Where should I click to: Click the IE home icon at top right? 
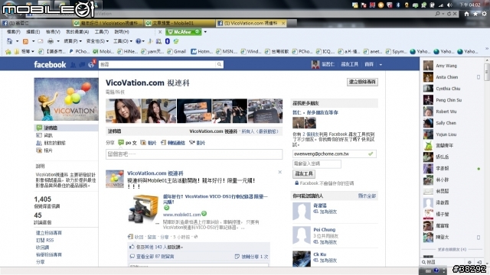pyautogui.click(x=466, y=14)
